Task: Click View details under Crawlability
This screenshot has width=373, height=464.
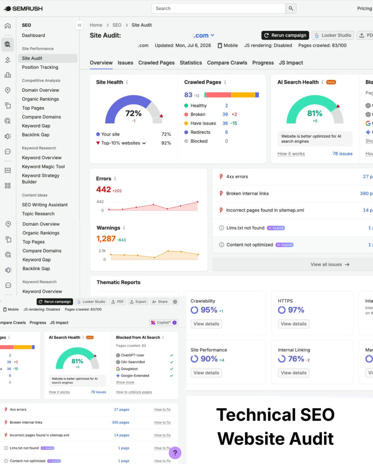Action: pyautogui.click(x=206, y=324)
